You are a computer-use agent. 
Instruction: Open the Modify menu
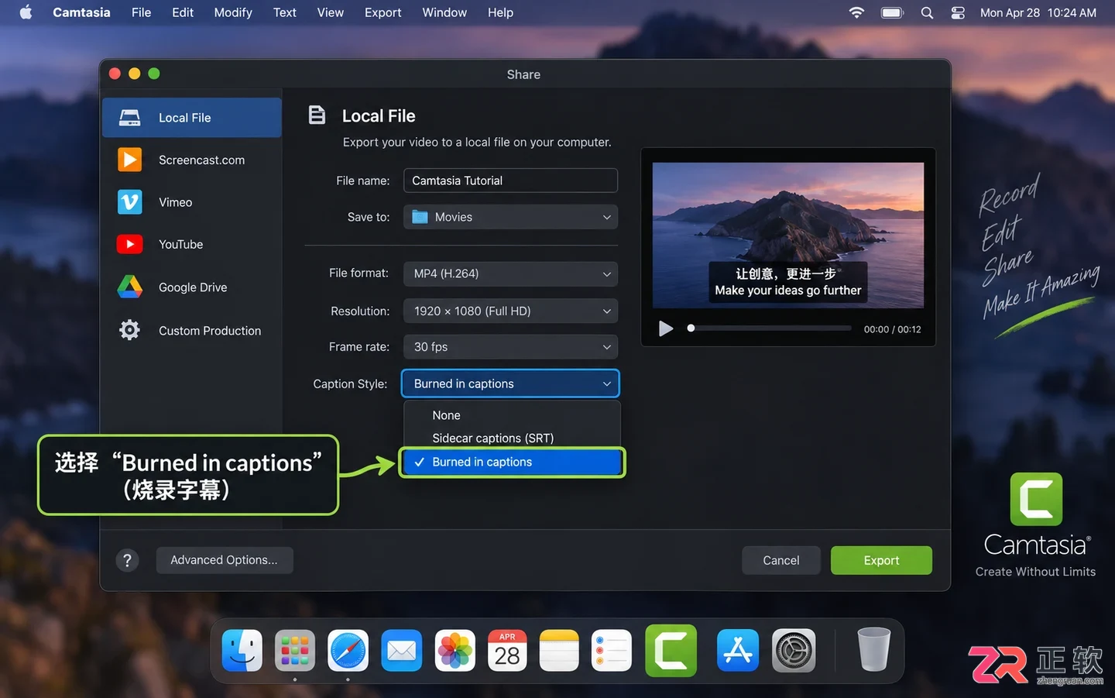[233, 12]
